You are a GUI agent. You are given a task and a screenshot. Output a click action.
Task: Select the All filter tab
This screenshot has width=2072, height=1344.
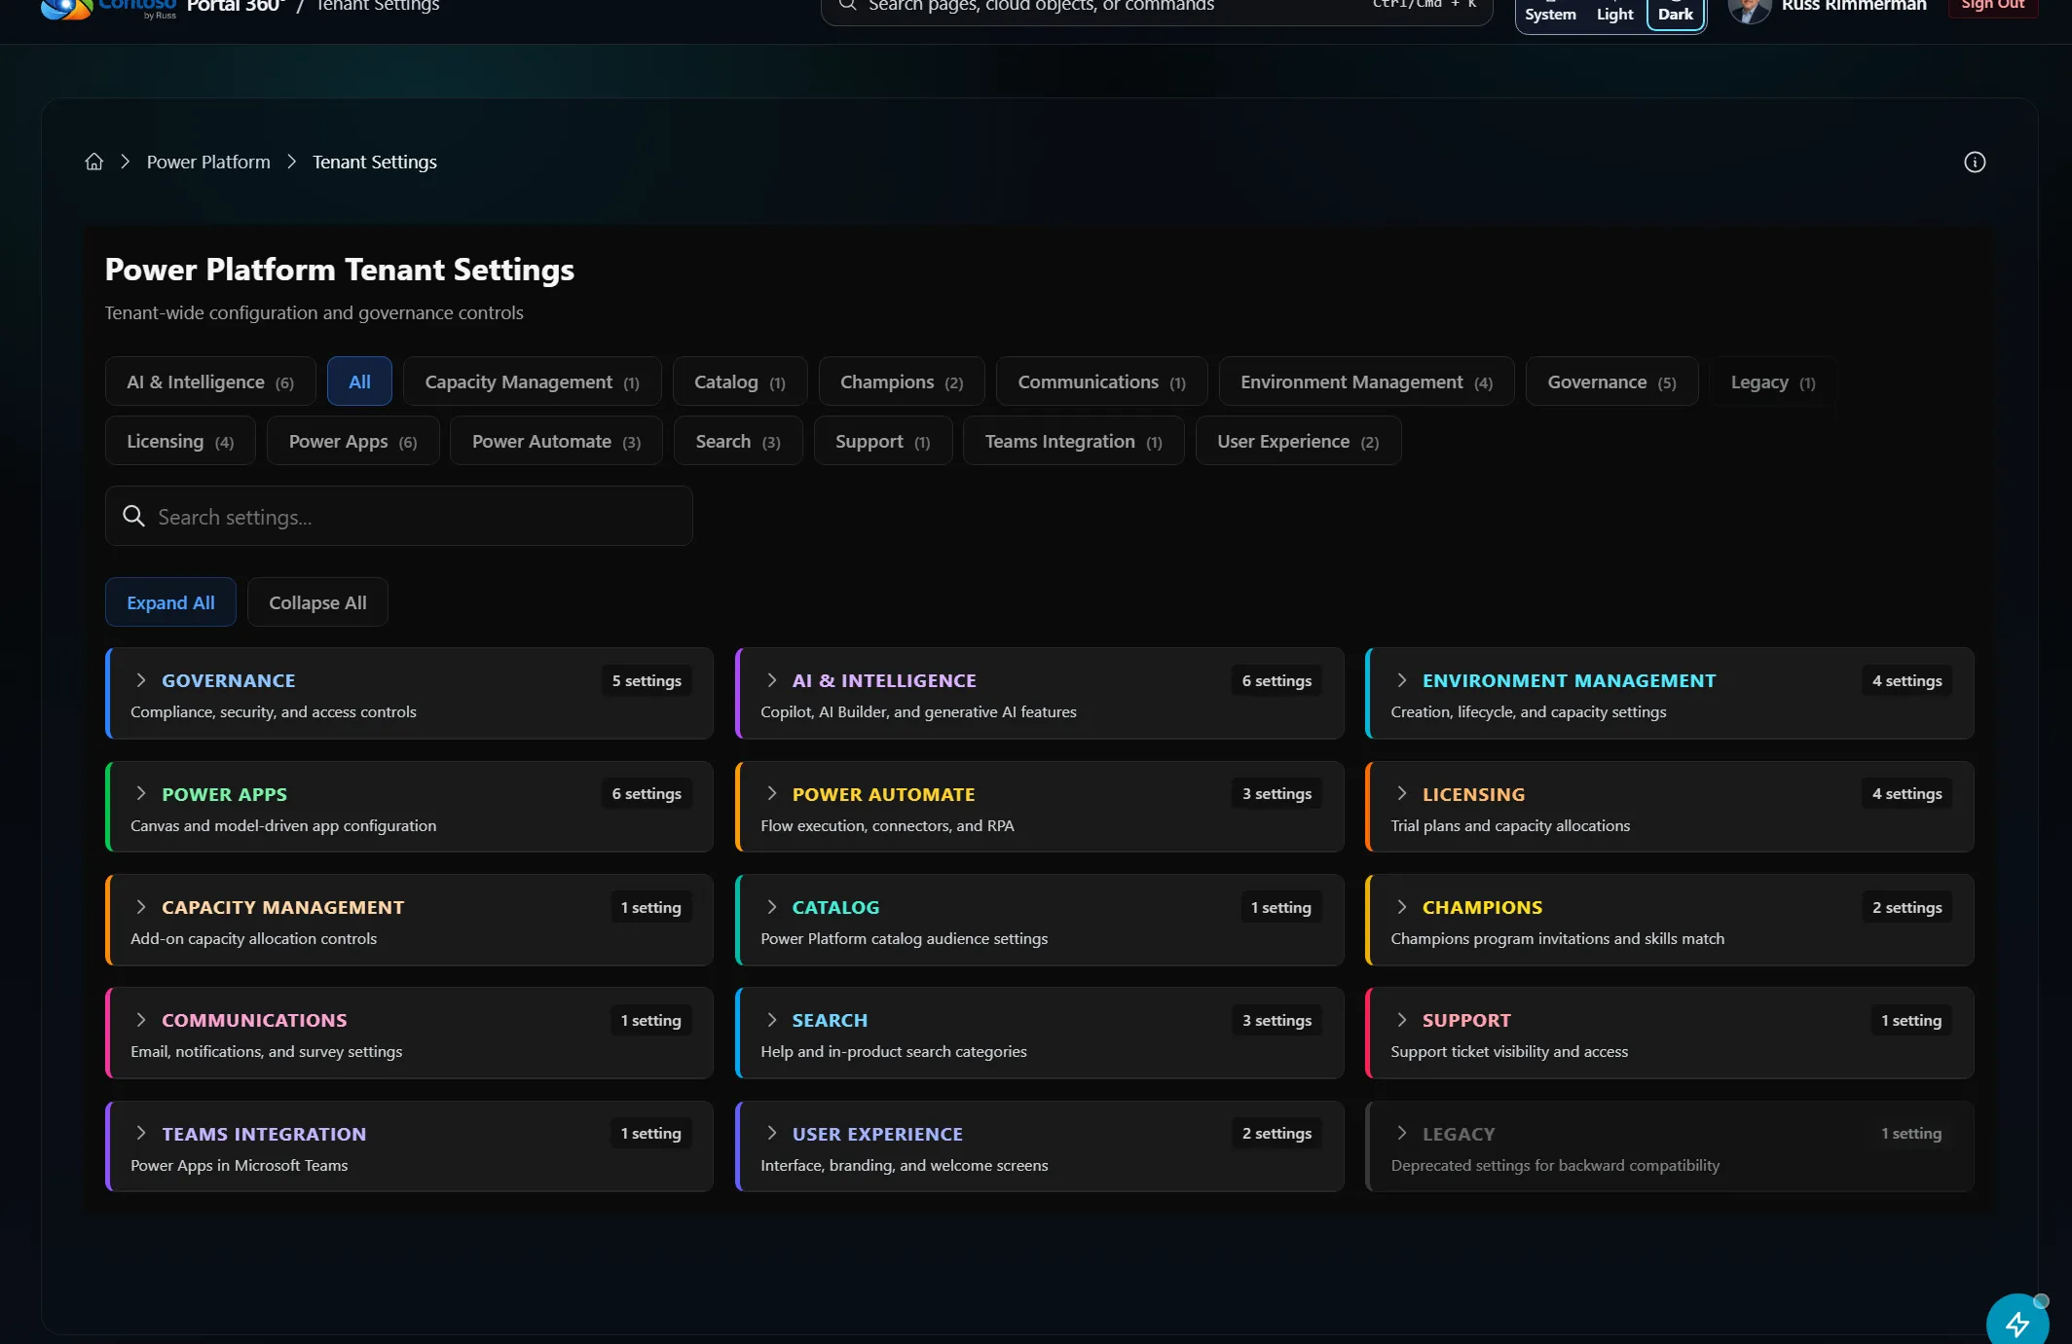(359, 381)
